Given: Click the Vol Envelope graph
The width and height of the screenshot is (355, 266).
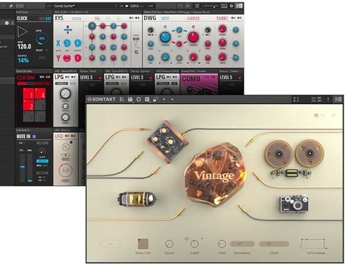Looking at the screenshot, I should pyautogui.click(x=315, y=244).
